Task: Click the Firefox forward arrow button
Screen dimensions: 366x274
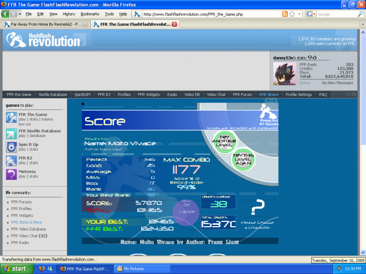Action: [14, 14]
